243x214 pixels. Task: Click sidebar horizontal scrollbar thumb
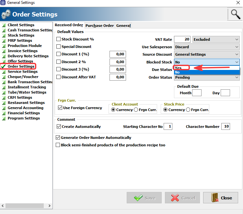pos(25,206)
